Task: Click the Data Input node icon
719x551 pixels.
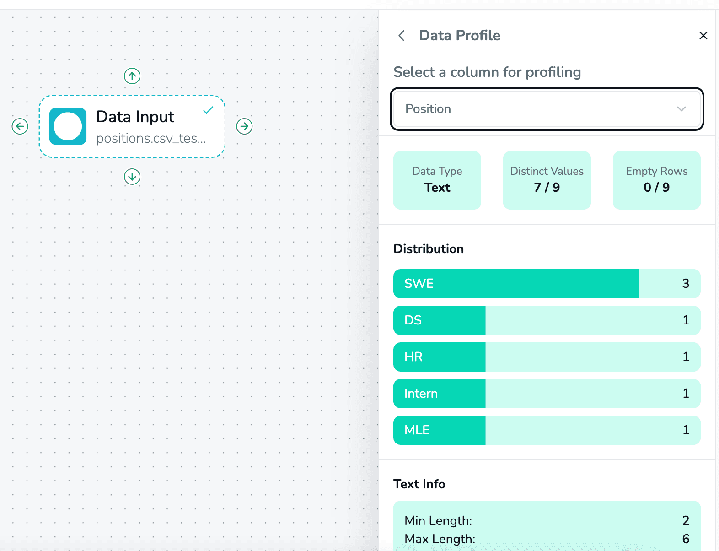Action: (x=68, y=126)
